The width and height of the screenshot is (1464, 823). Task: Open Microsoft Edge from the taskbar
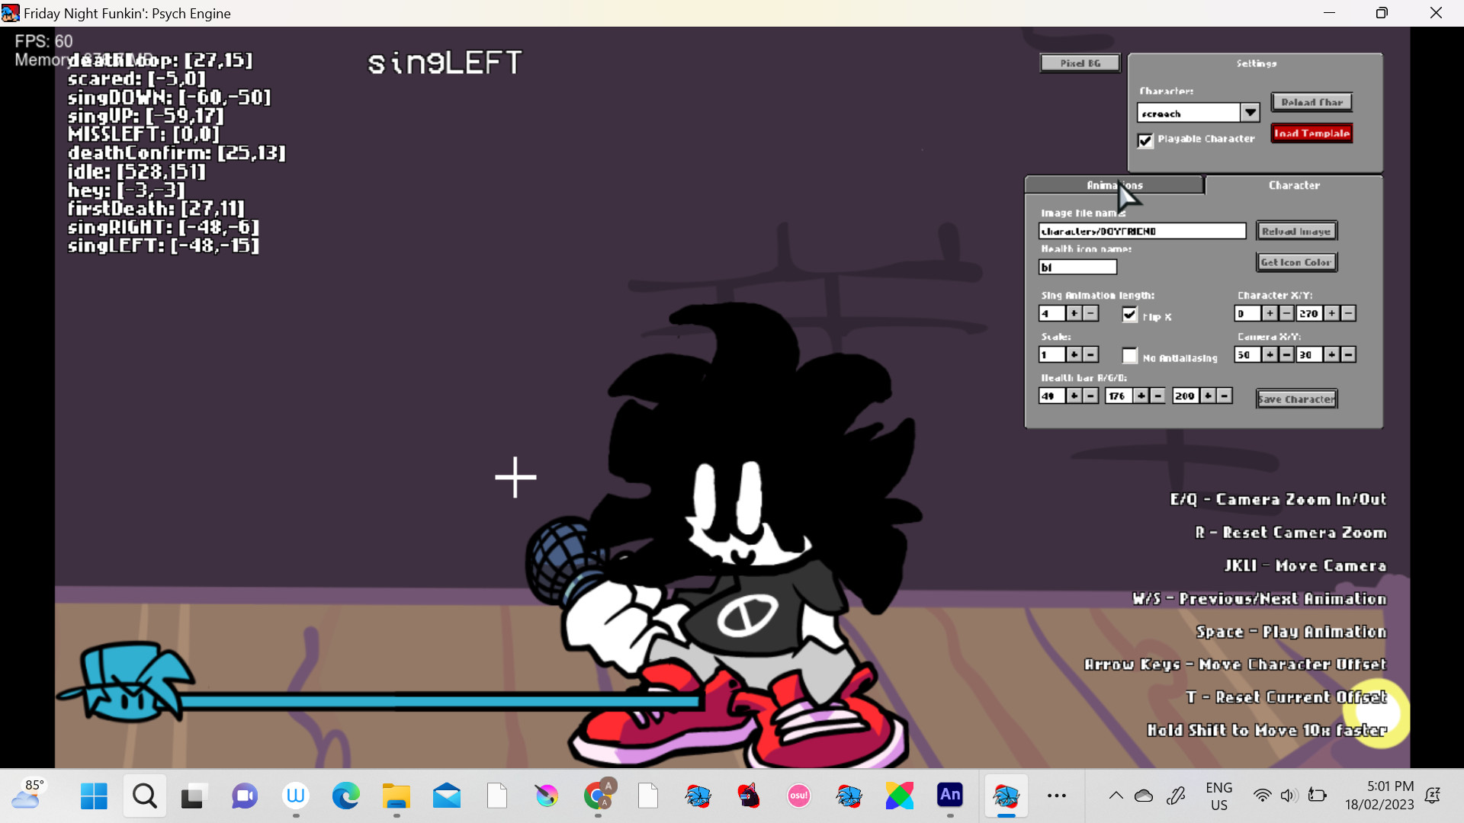(345, 796)
